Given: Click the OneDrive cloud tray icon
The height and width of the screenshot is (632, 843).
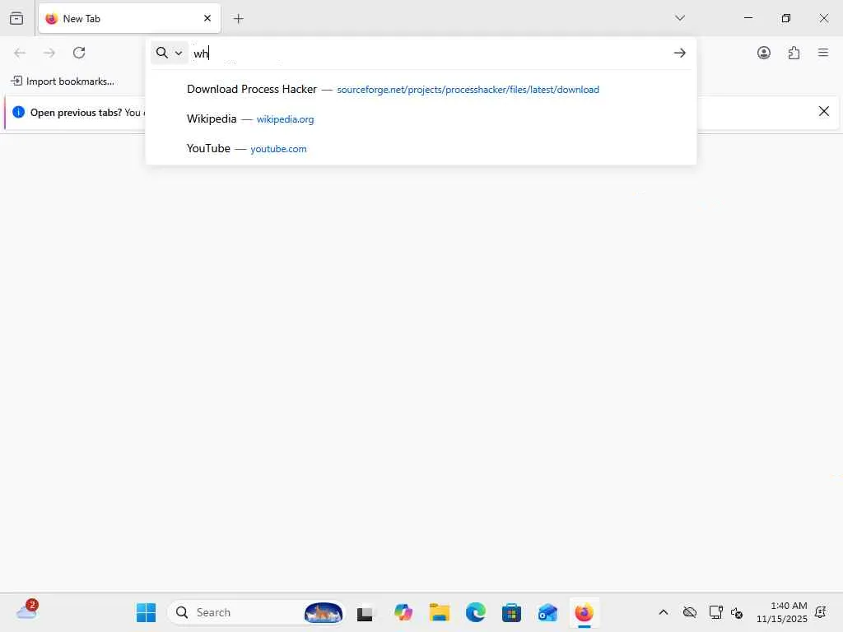Looking at the screenshot, I should point(690,612).
